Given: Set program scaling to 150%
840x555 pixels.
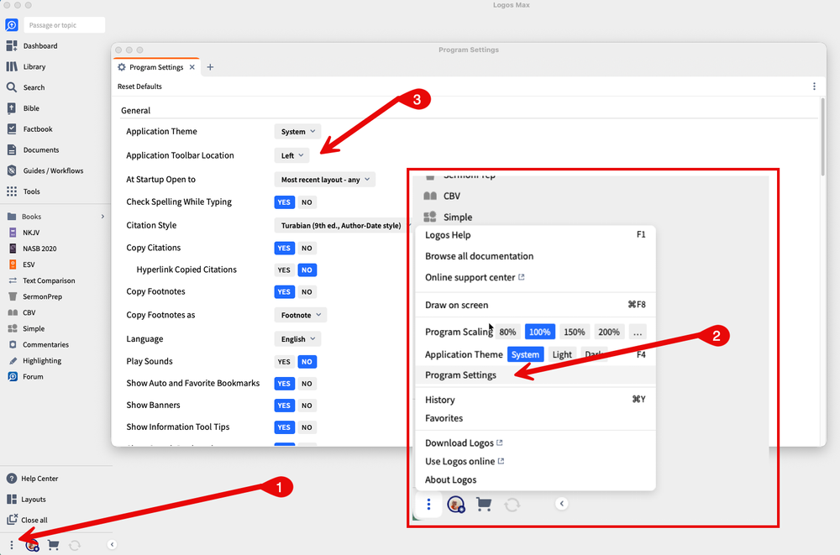Looking at the screenshot, I should pyautogui.click(x=574, y=332).
